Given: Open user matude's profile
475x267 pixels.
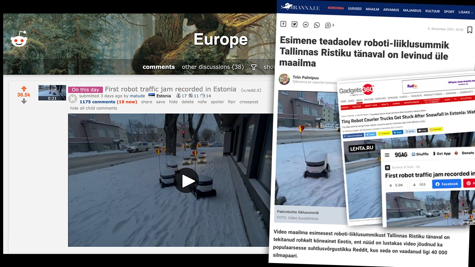Looking at the screenshot, I should (x=138, y=96).
